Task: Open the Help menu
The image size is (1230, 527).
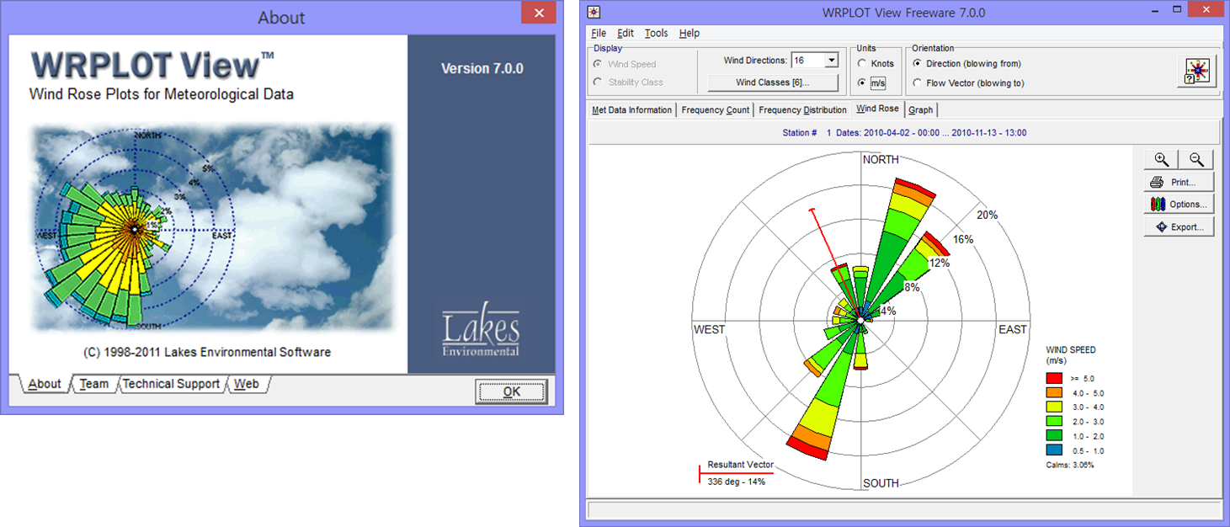Action: pyautogui.click(x=690, y=34)
